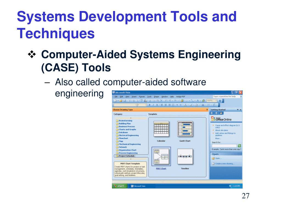Click the Forward icon in Getting Started pane
281x211 pixels.
(x=217, y=113)
